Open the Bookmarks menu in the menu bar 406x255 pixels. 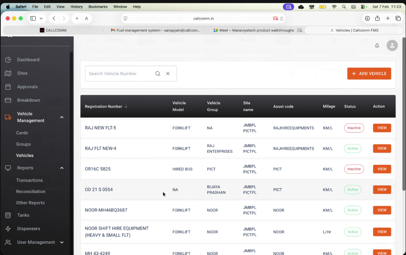coord(98,6)
